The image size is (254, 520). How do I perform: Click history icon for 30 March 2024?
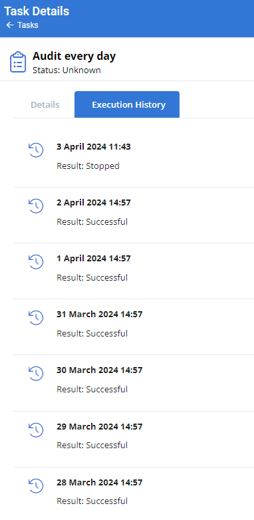point(36,373)
